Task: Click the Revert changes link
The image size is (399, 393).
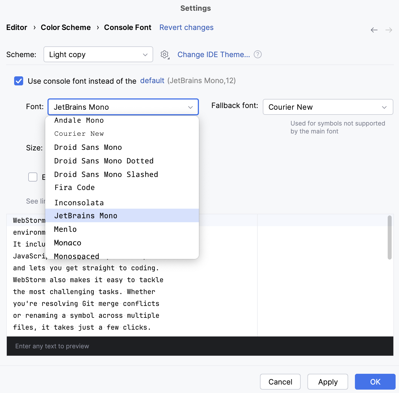Action: [186, 27]
